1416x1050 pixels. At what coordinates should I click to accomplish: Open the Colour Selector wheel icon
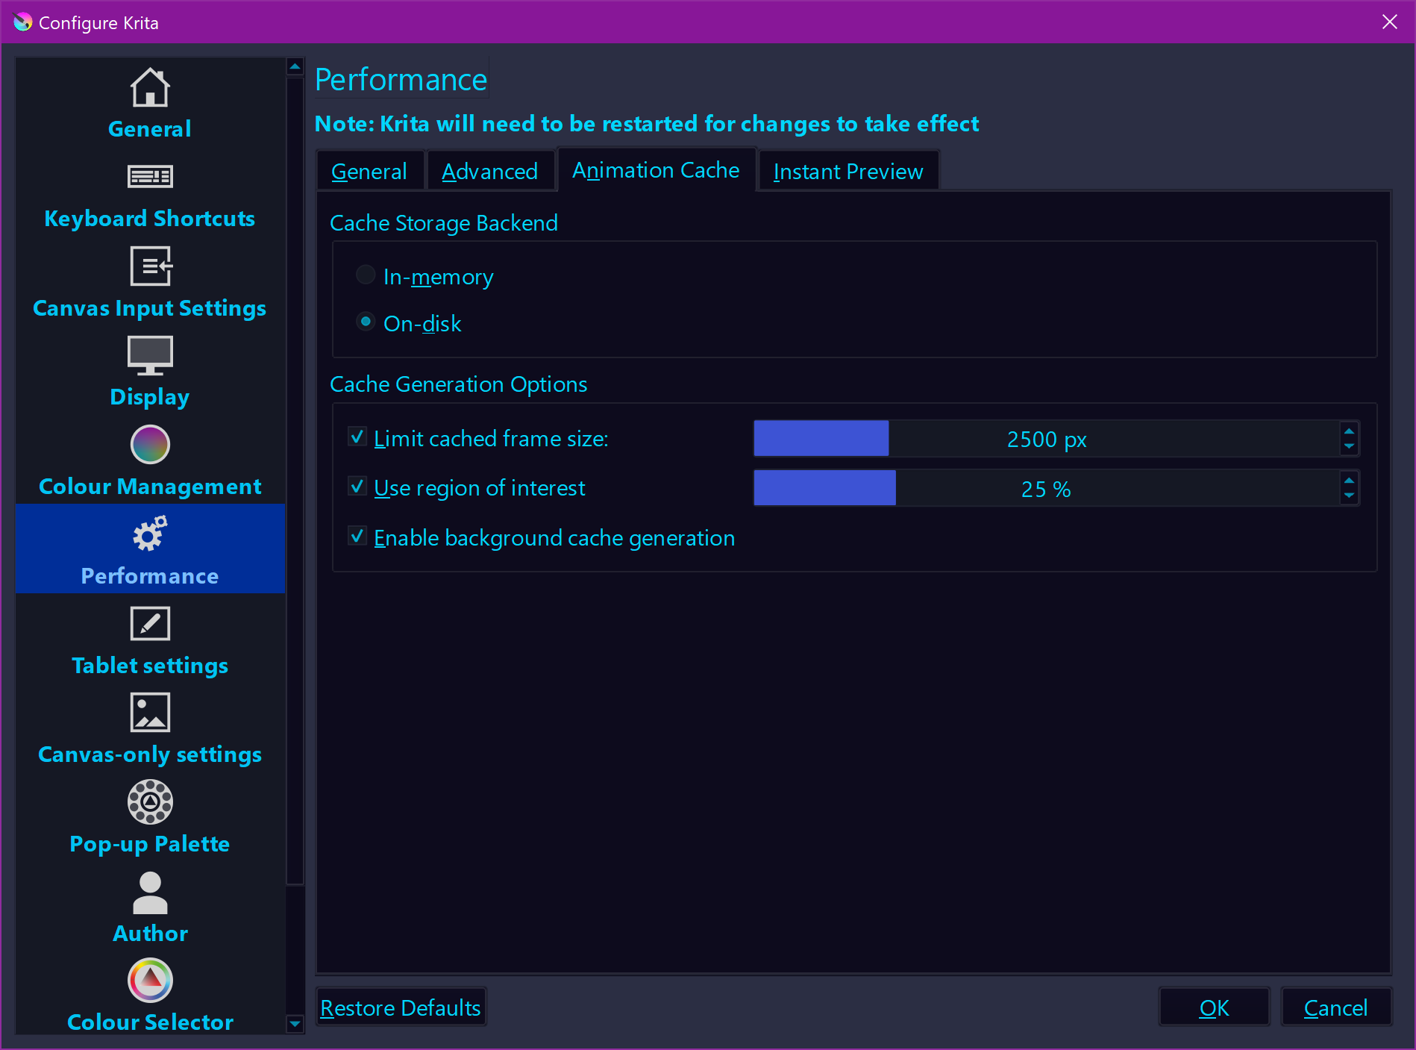(x=150, y=981)
